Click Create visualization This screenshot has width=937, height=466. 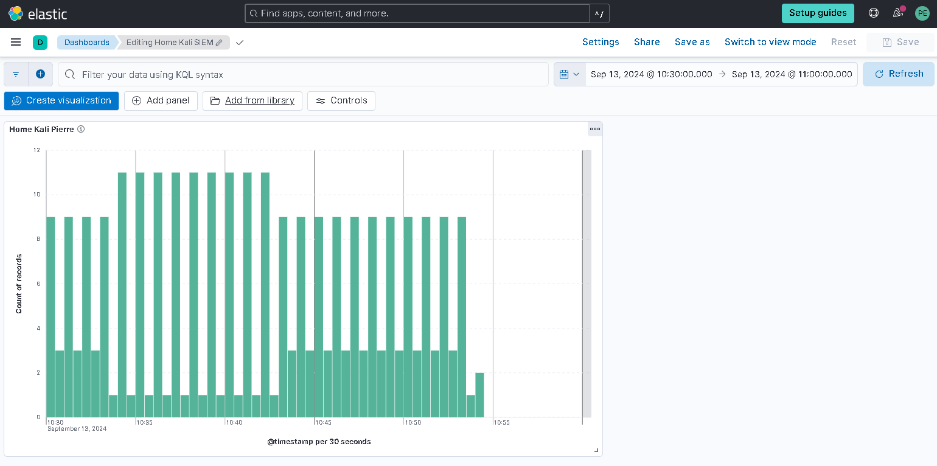coord(61,100)
